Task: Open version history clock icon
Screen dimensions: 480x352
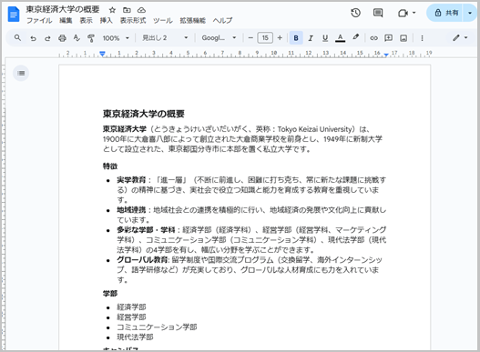Action: click(x=355, y=13)
